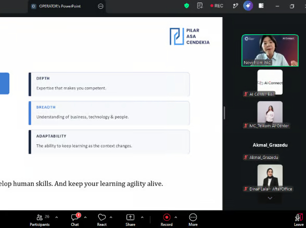Click the participant count 26
This screenshot has width=306, height=228.
(47, 217)
